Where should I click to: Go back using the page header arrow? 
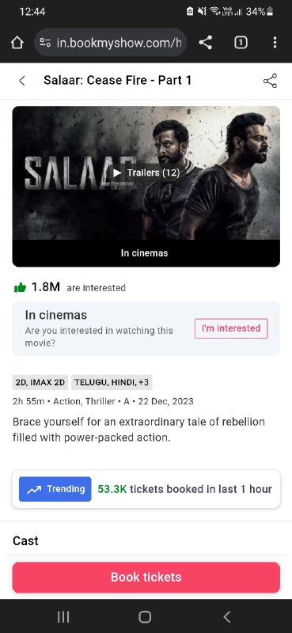[x=22, y=81]
